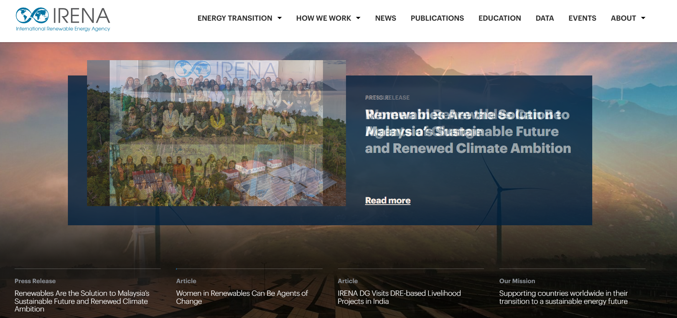This screenshot has height=318, width=677.
Task: Click the featured group photo thumbnail
Action: 216,133
